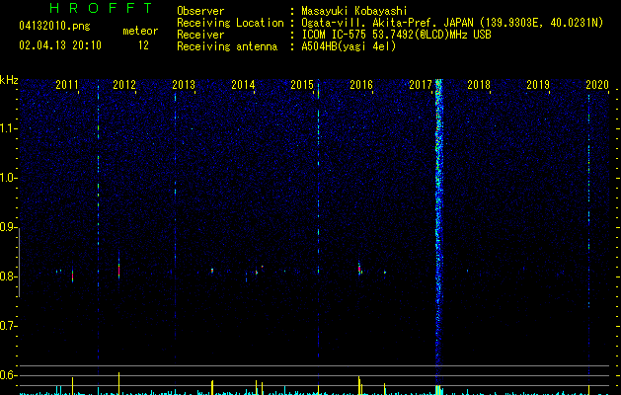621x395 pixels.
Task: Click the meteor label
Action: tap(140, 31)
